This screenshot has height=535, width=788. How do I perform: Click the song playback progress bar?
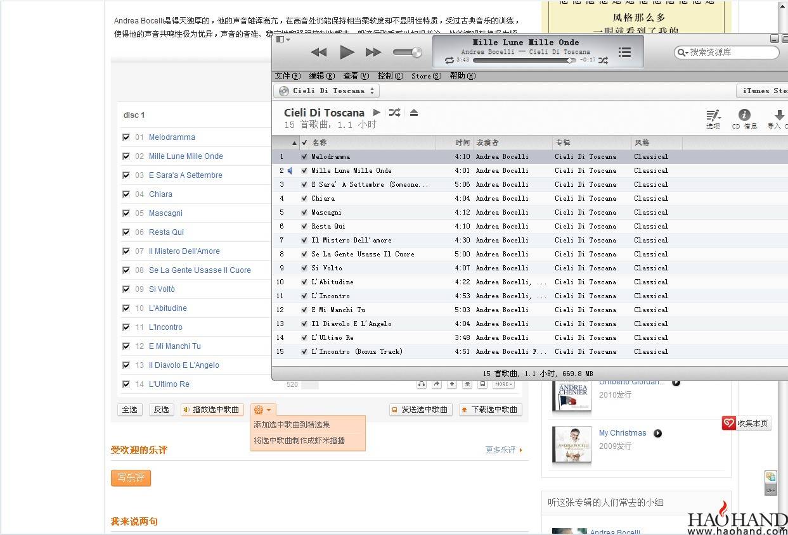click(x=524, y=60)
